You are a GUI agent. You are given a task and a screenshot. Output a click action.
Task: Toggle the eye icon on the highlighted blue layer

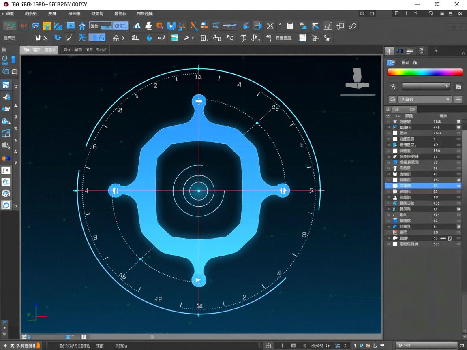click(388, 186)
